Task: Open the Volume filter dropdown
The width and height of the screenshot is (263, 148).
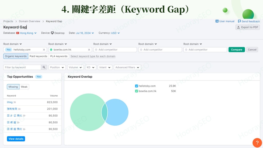Action: point(75,67)
